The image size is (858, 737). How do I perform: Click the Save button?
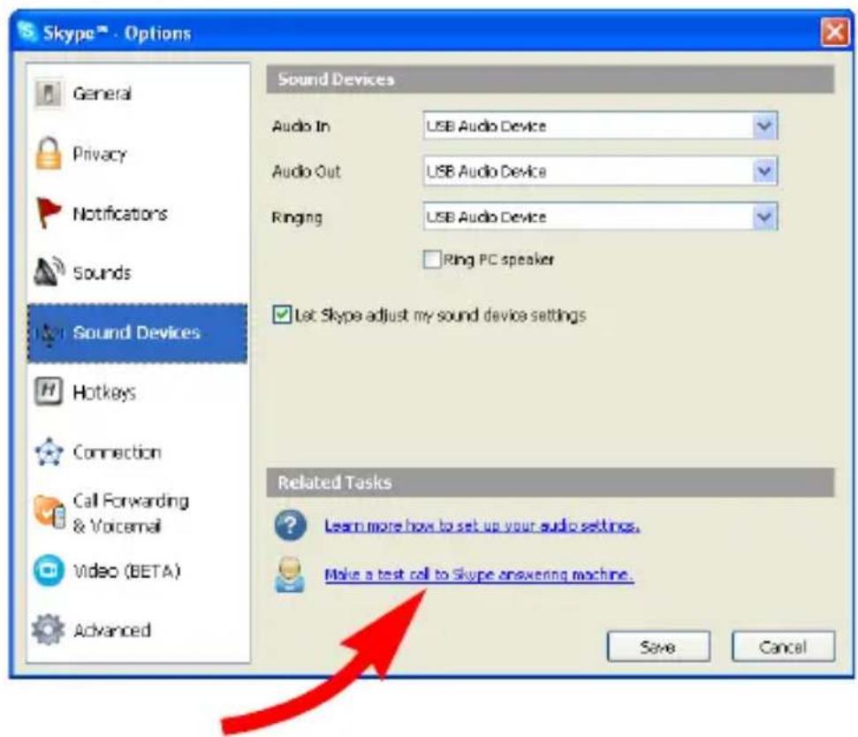pyautogui.click(x=658, y=647)
